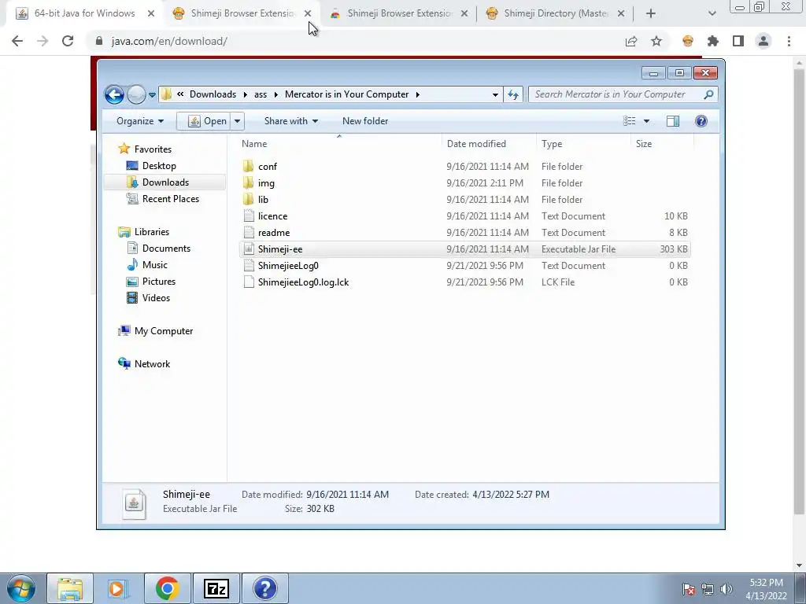Click Libraries in the navigation pane

tap(152, 232)
